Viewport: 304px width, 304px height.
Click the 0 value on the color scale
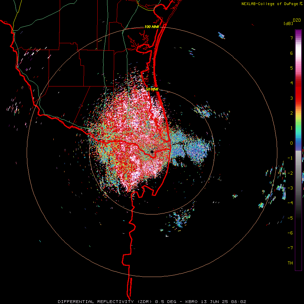[x=292, y=143]
